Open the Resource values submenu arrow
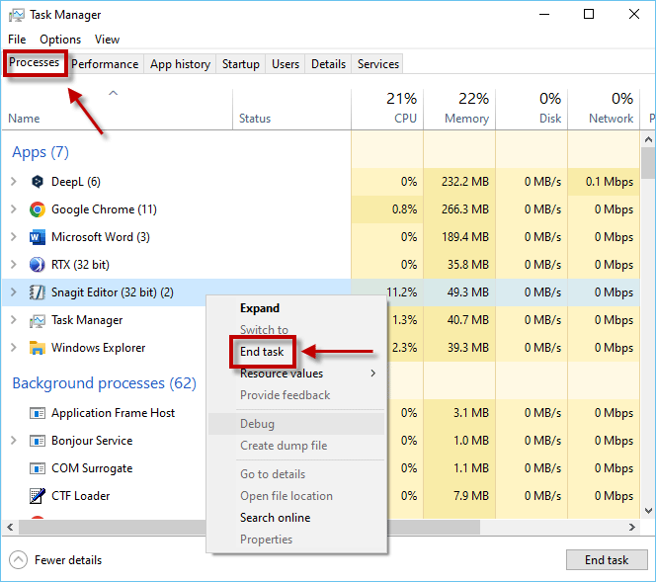This screenshot has height=582, width=656. click(x=372, y=374)
